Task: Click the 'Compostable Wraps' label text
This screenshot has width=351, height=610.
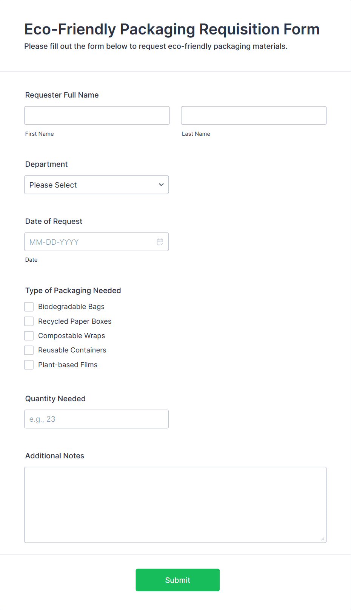Action: click(x=72, y=336)
